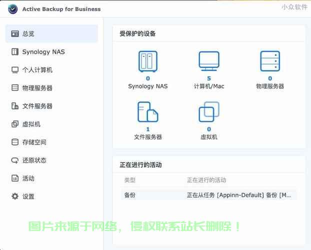Screen dimensions: 311x250
Task: Click the large 虚拟机 virtual machine icon
Action: pos(209,111)
